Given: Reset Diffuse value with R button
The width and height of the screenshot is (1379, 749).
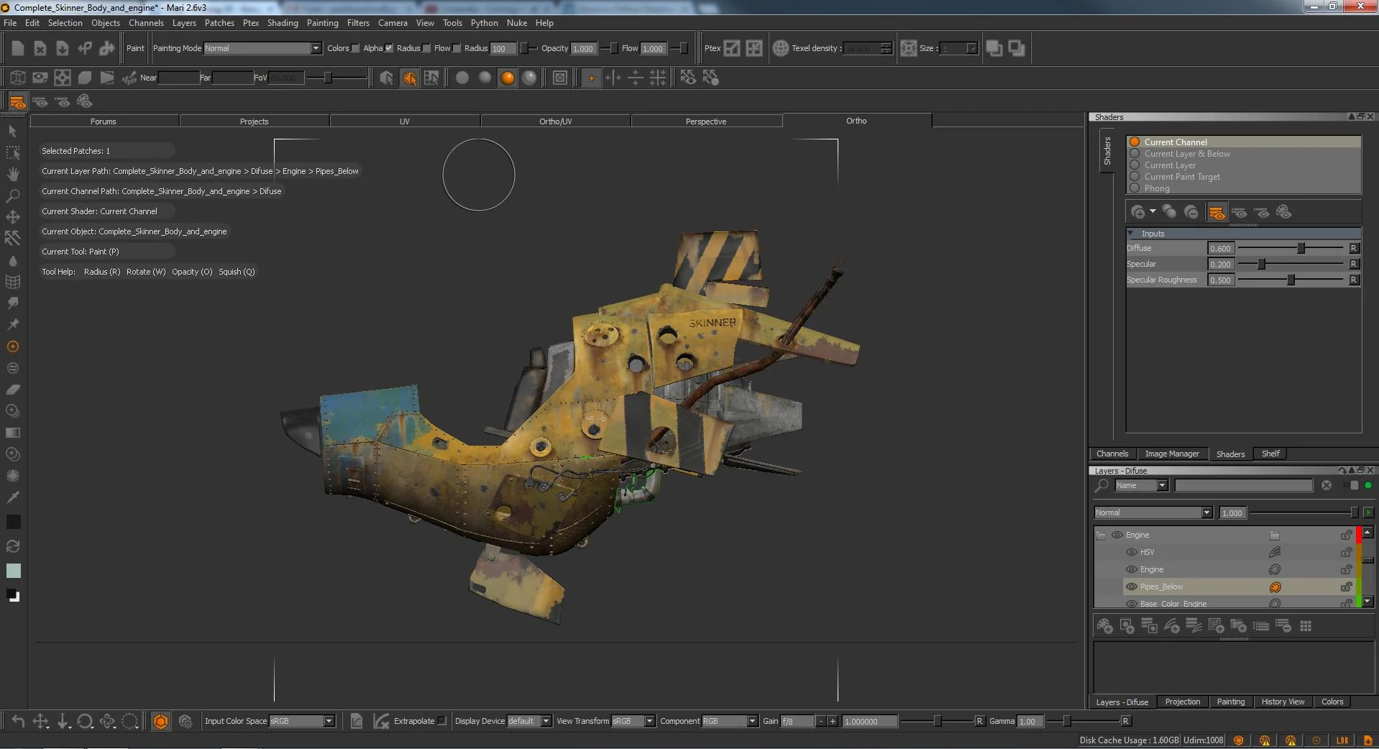Looking at the screenshot, I should pyautogui.click(x=1353, y=248).
